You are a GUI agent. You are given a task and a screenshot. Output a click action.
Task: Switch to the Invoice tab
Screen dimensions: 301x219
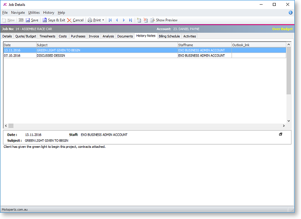[x=94, y=36]
